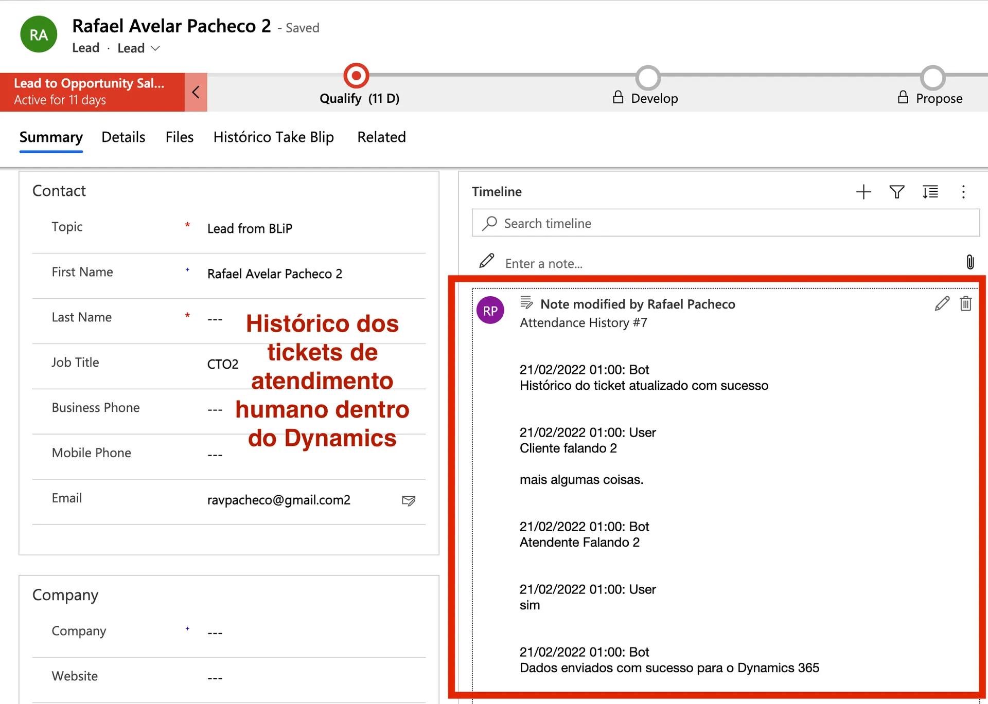Delete the Attendance History #7 note

tap(966, 304)
